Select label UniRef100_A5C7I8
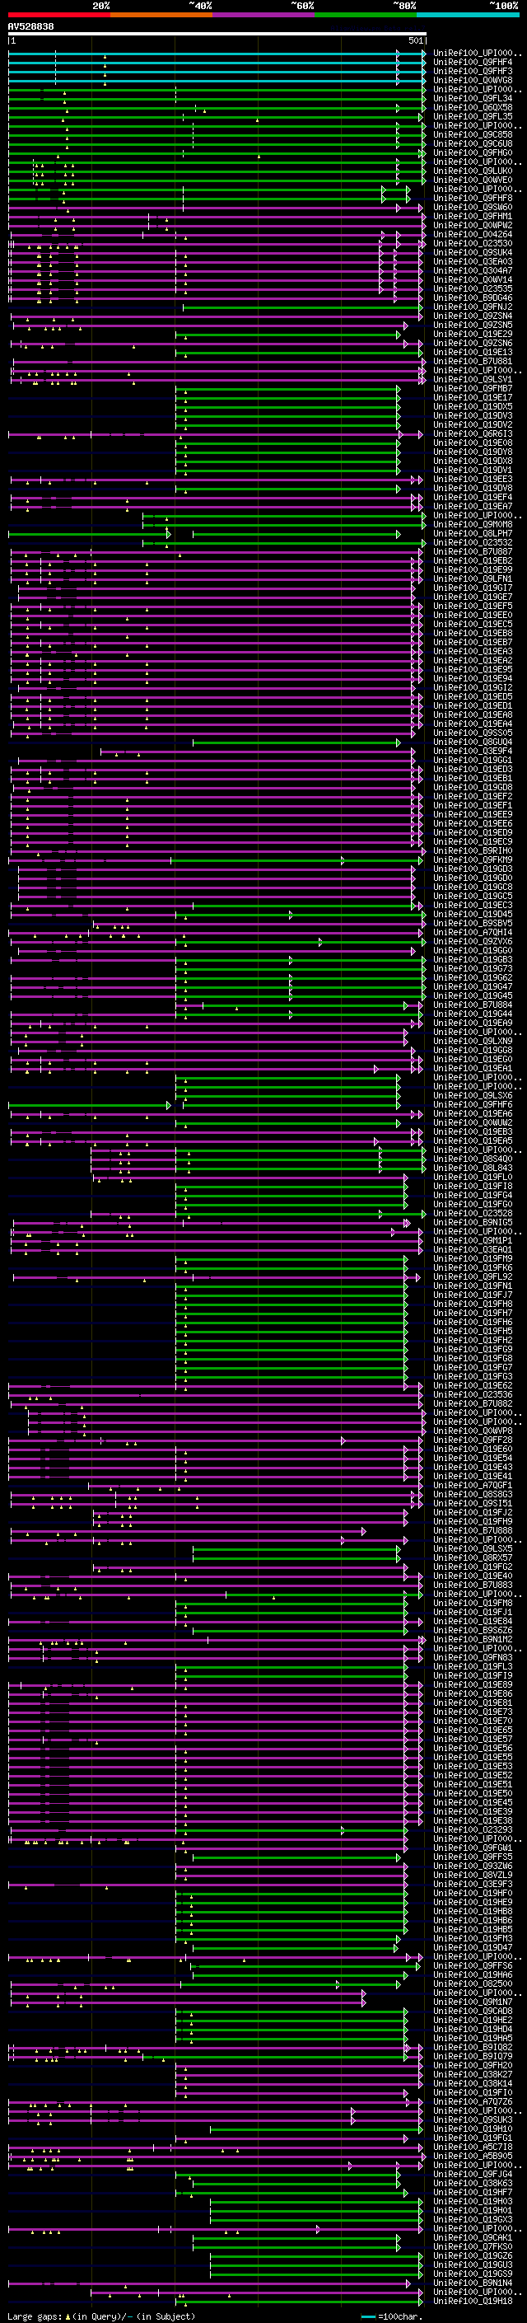Screen dimensions: 527x2323 (473, 2147)
